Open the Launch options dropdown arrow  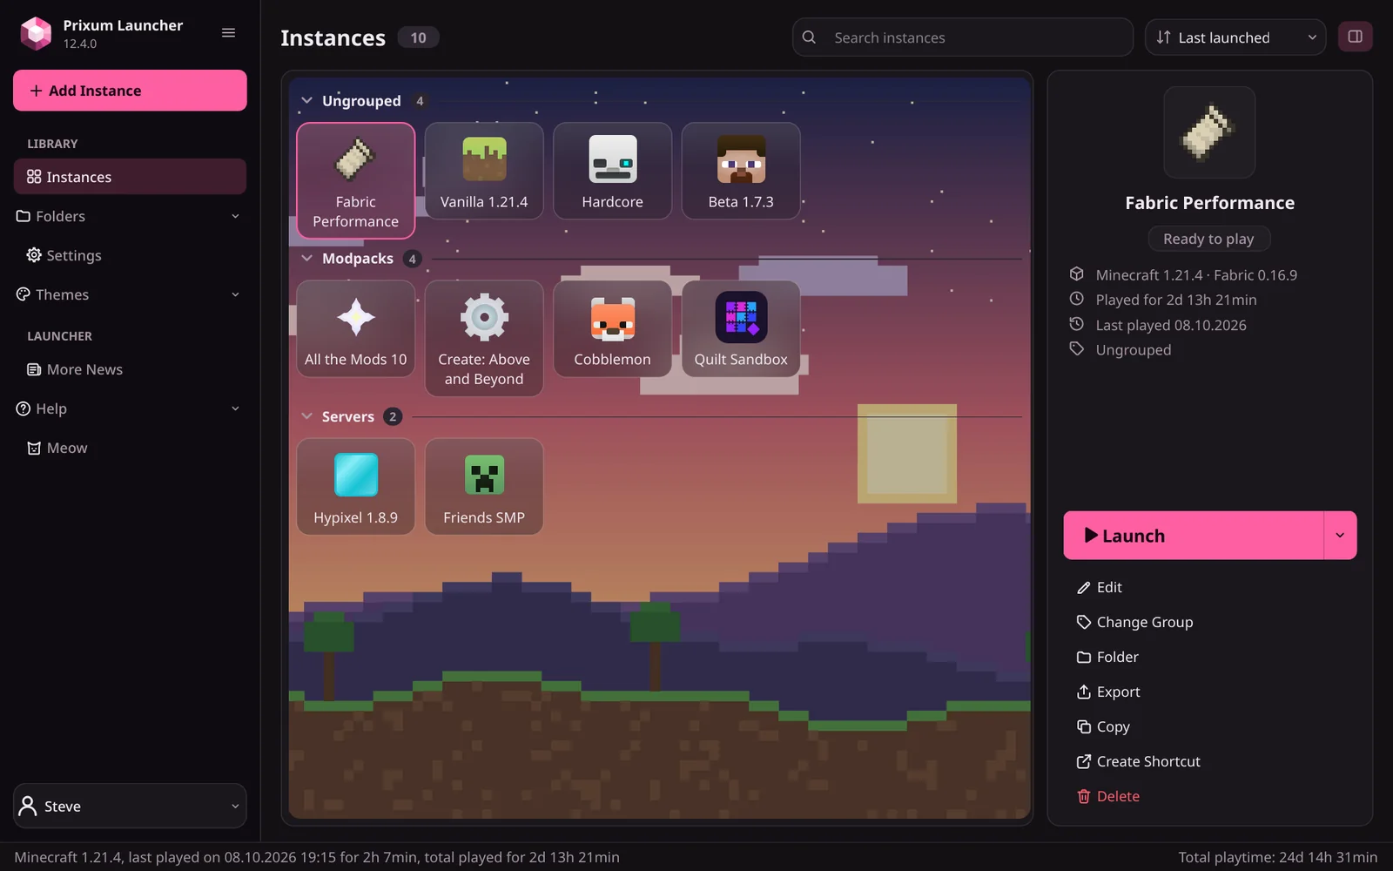click(1340, 535)
